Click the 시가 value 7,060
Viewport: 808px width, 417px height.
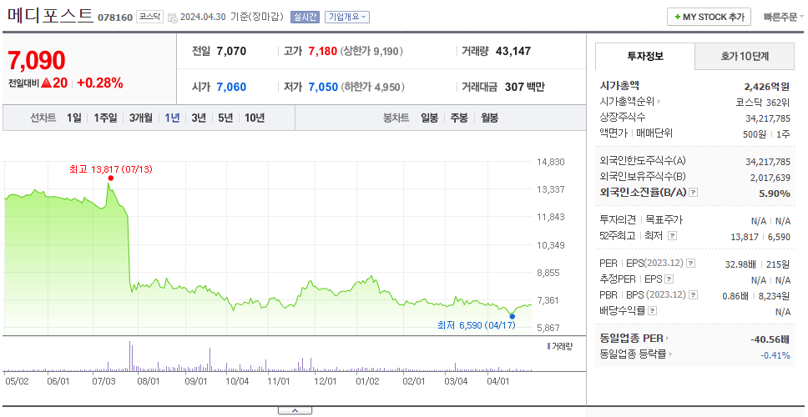pyautogui.click(x=231, y=87)
